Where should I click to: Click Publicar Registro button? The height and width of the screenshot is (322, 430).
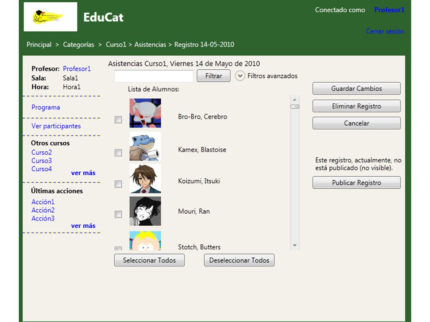click(357, 182)
